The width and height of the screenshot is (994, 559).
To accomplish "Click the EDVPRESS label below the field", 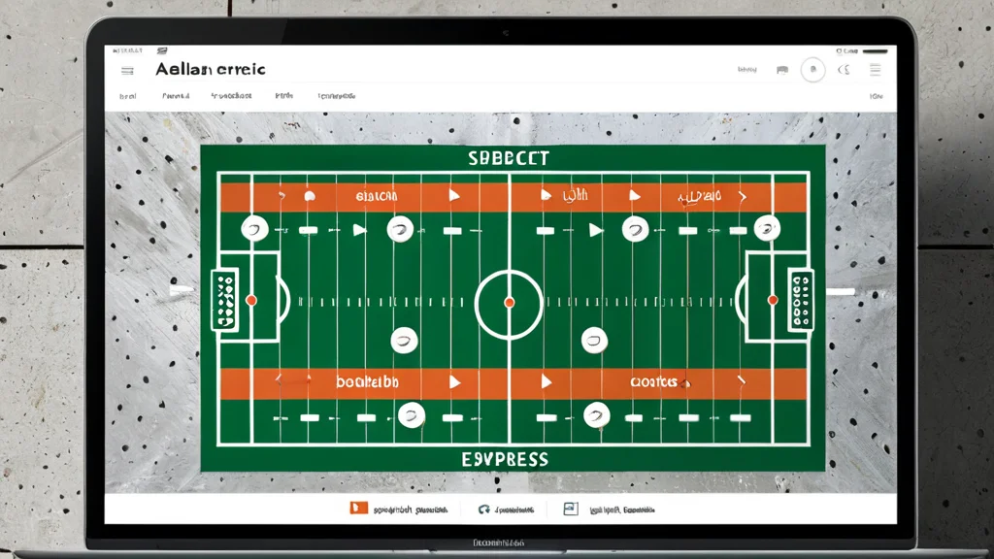I will tap(505, 459).
